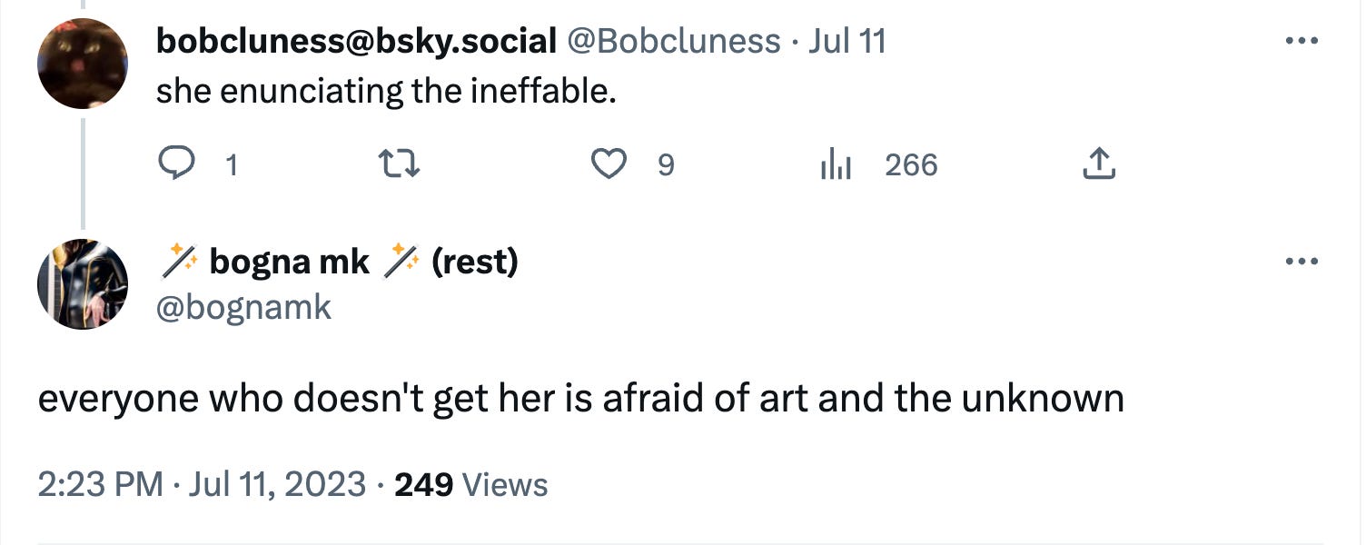Open the 2:23 PM · Jul 11, 2023 timestamp
This screenshot has width=1366, height=545.
202,484
